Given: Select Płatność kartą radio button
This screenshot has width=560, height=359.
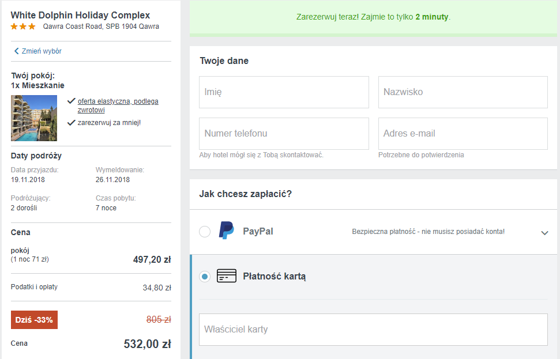Looking at the screenshot, I should coord(205,277).
